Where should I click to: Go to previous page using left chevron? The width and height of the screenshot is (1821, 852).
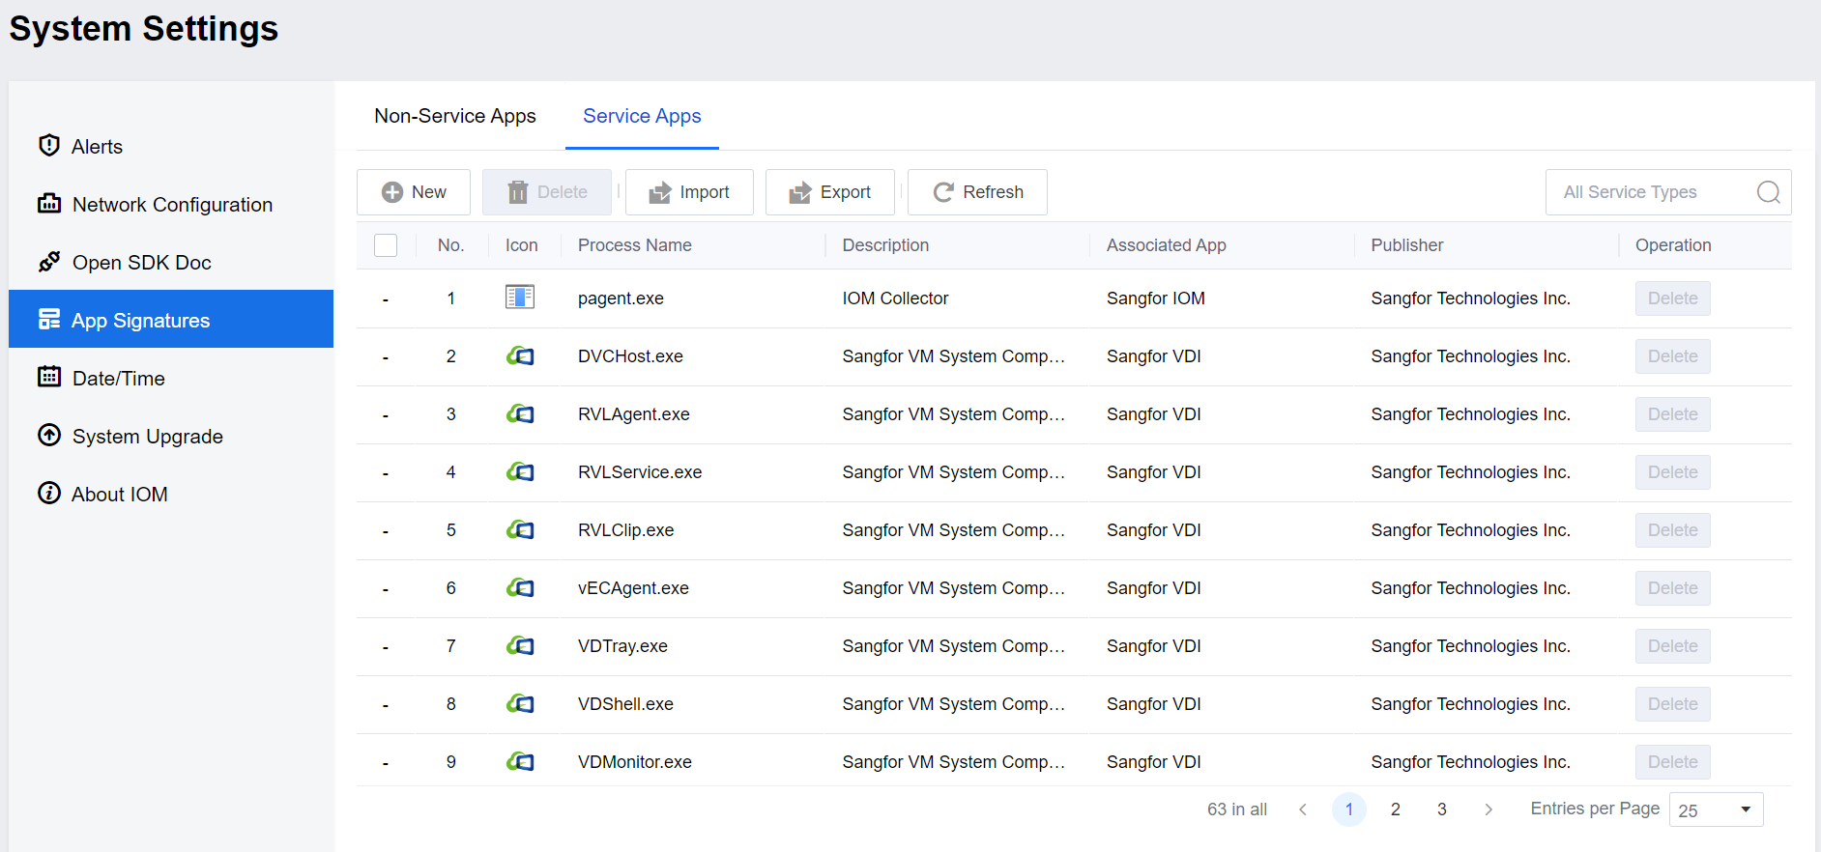pos(1303,809)
